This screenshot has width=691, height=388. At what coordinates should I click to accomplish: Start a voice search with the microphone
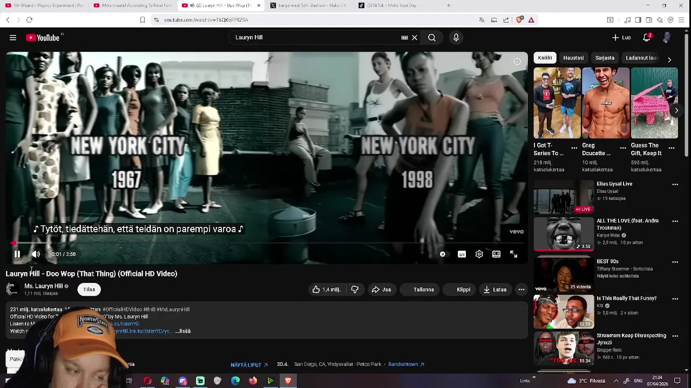tap(456, 38)
